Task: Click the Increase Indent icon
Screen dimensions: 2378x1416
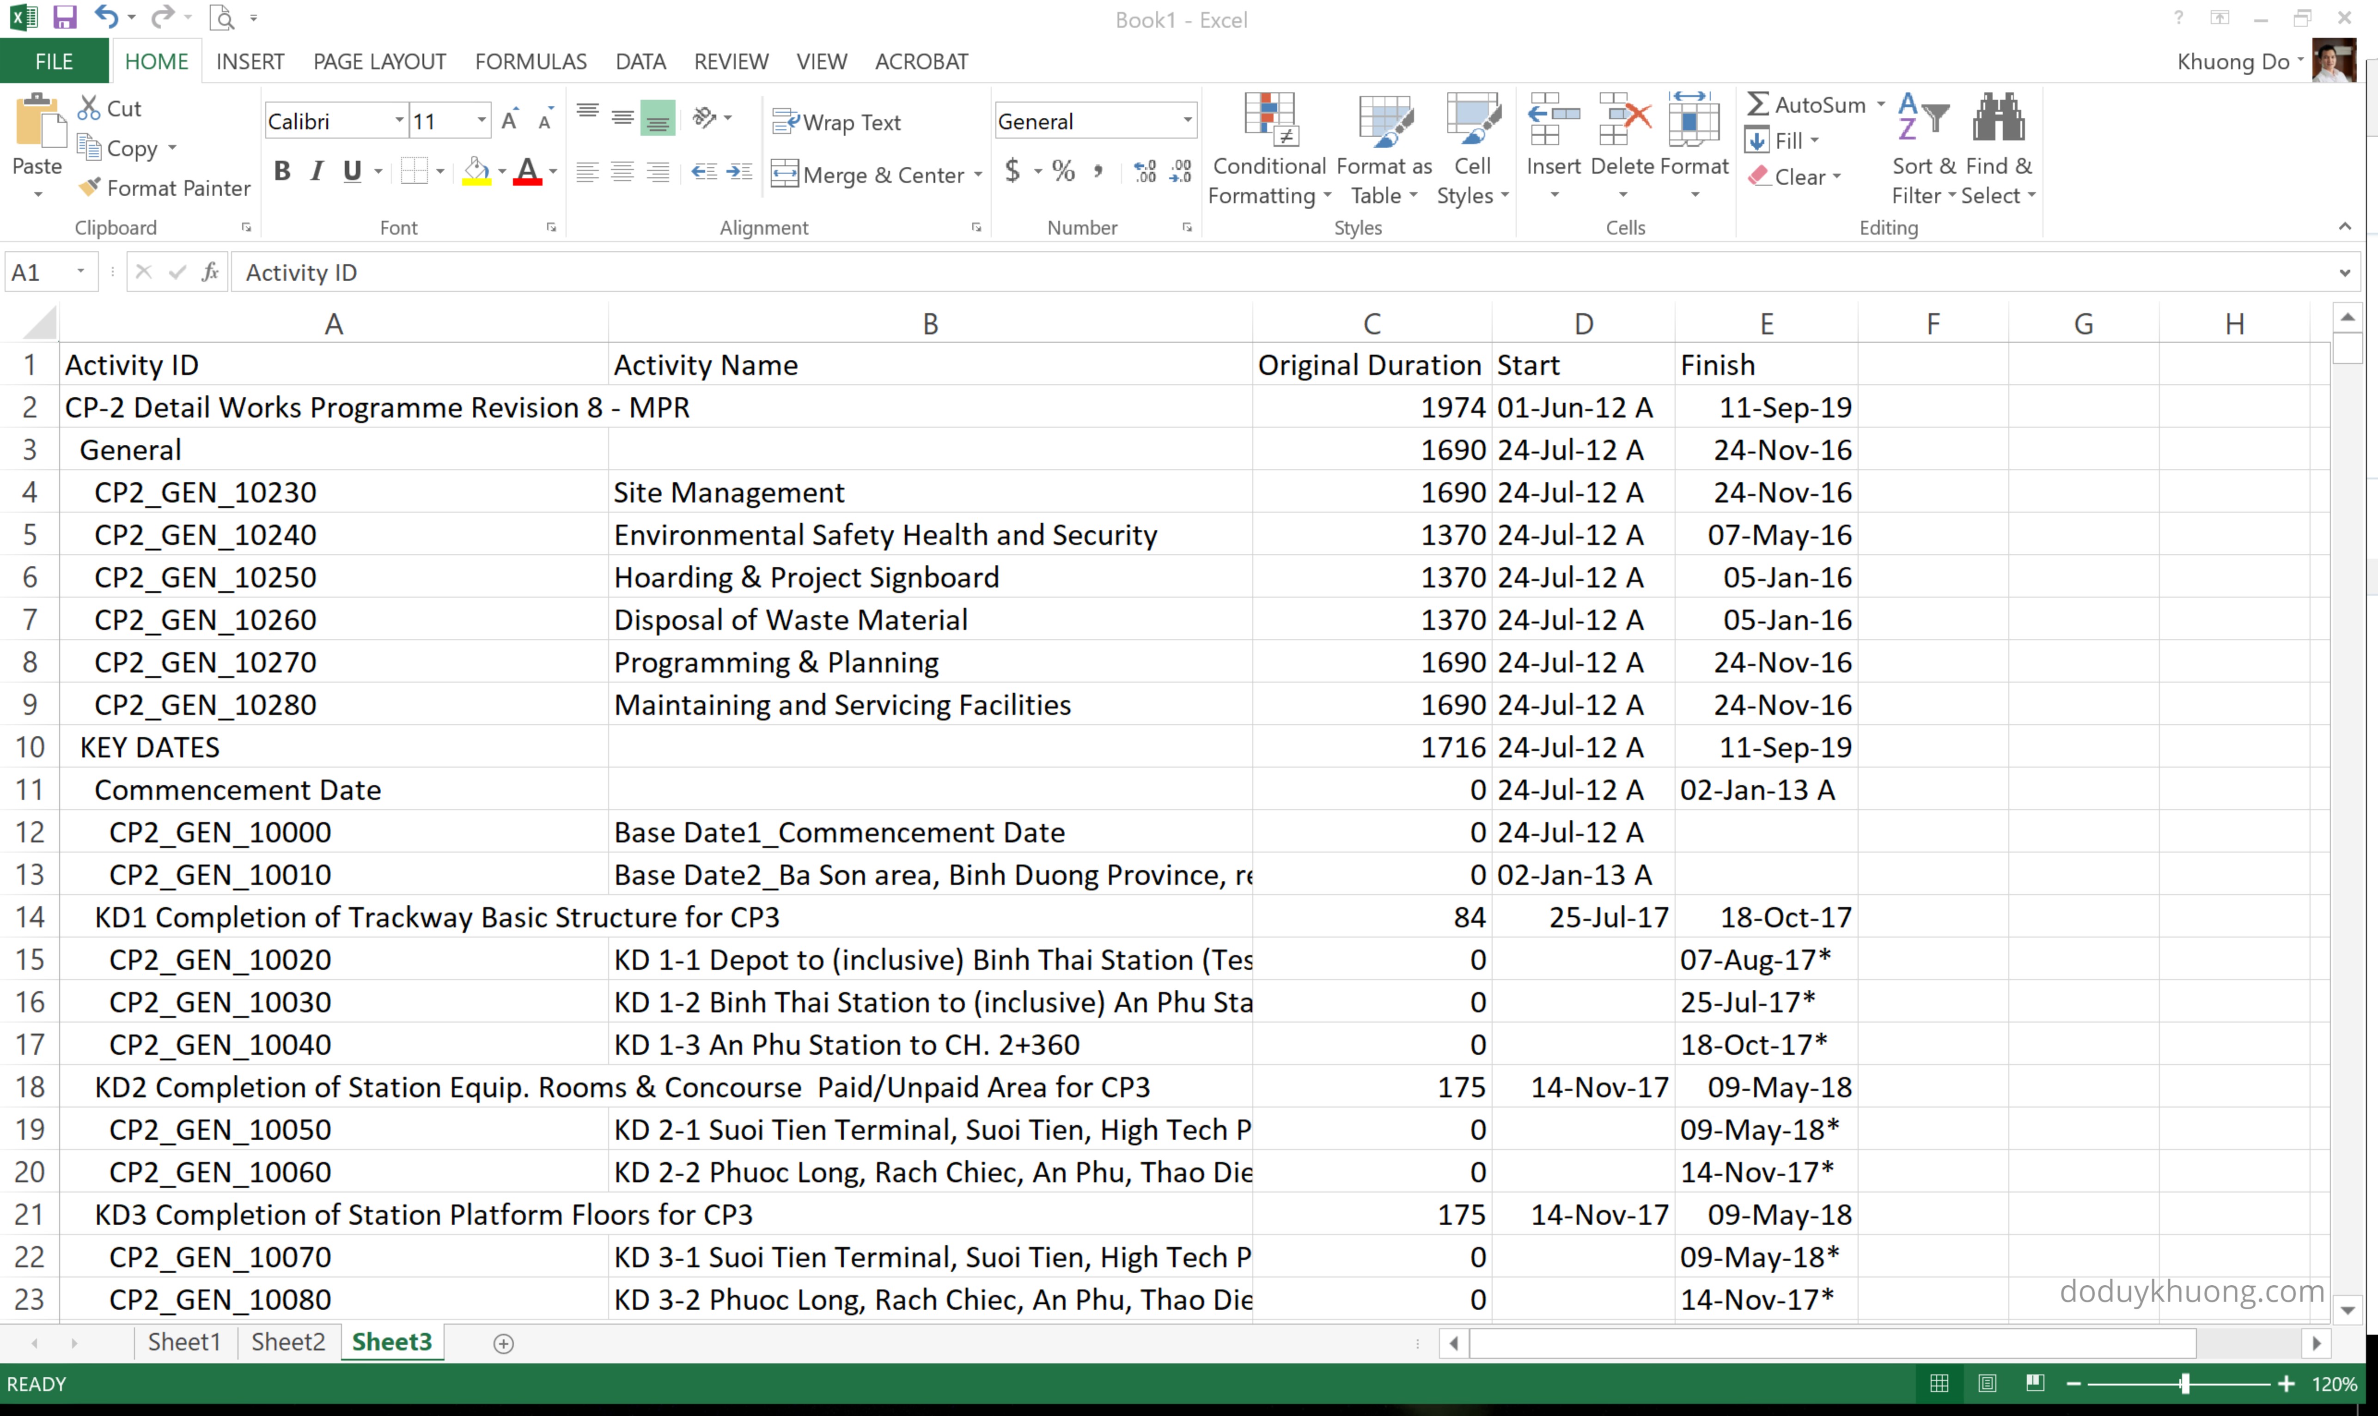Action: point(739,172)
